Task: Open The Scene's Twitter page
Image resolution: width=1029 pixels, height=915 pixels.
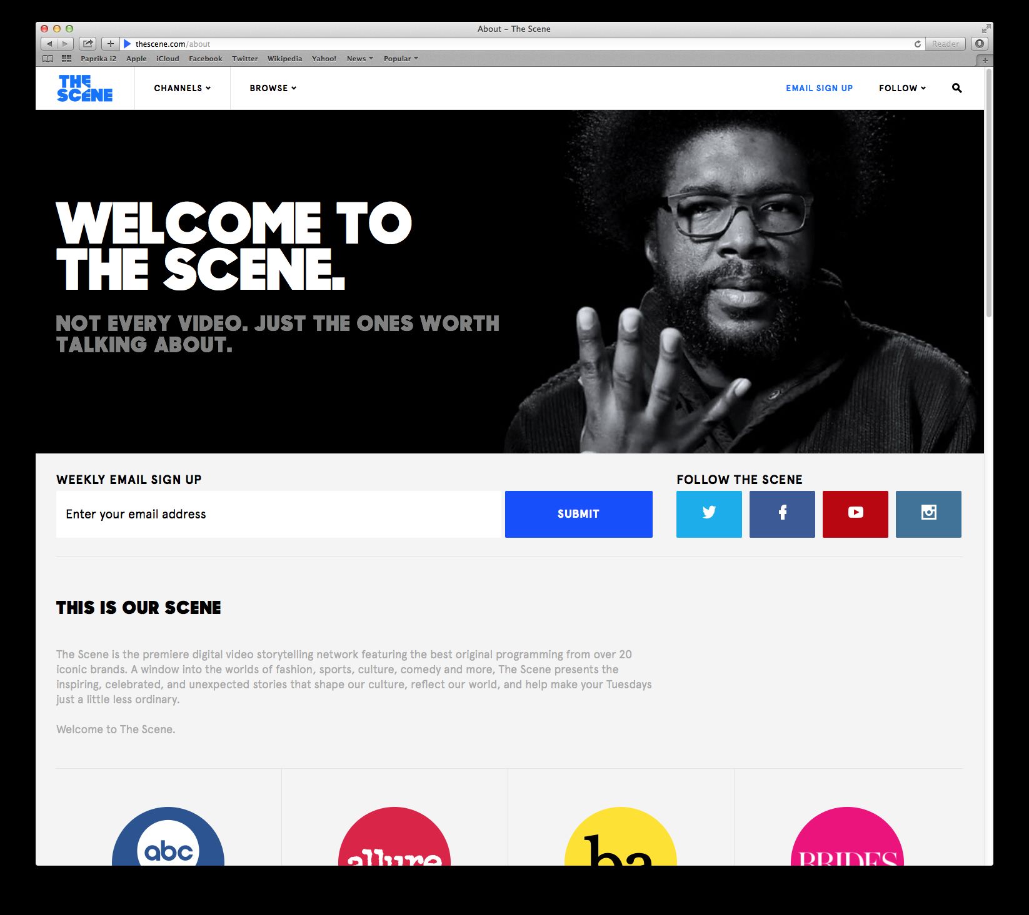Action: (709, 514)
